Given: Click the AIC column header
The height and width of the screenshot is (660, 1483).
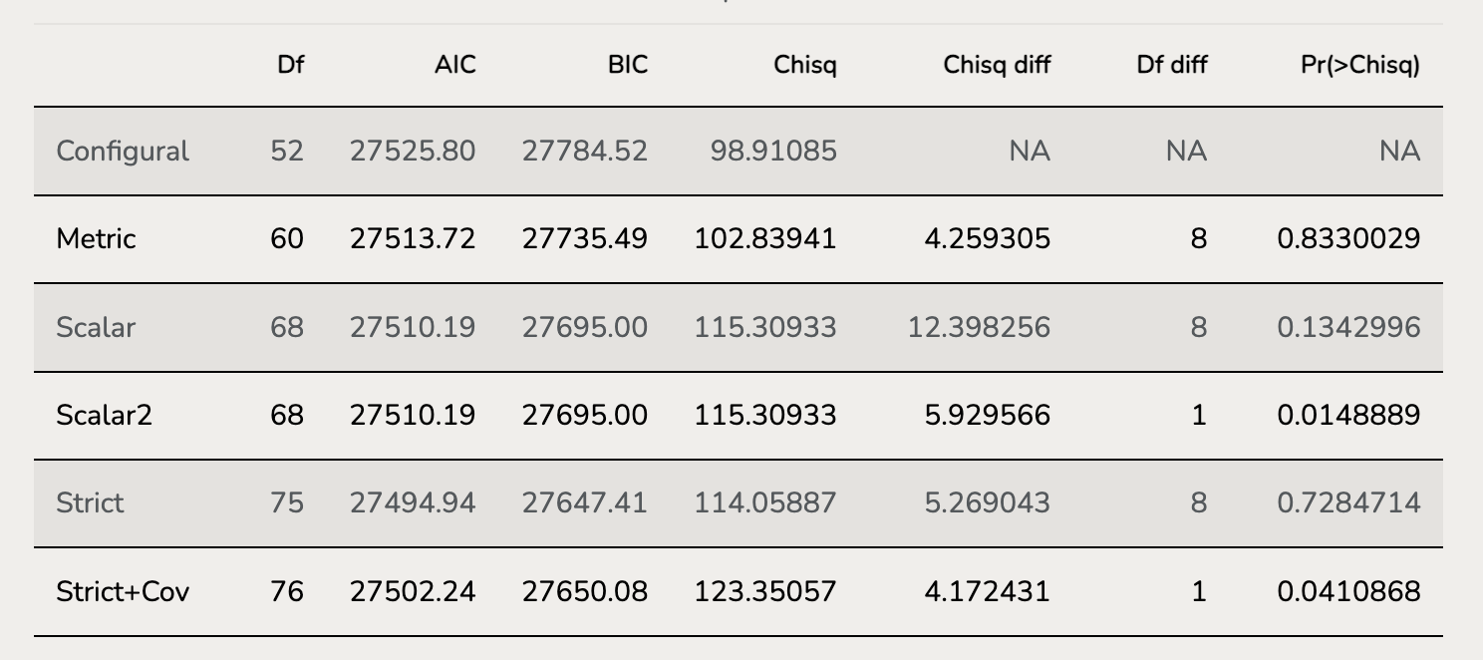Looking at the screenshot, I should pos(454,66).
